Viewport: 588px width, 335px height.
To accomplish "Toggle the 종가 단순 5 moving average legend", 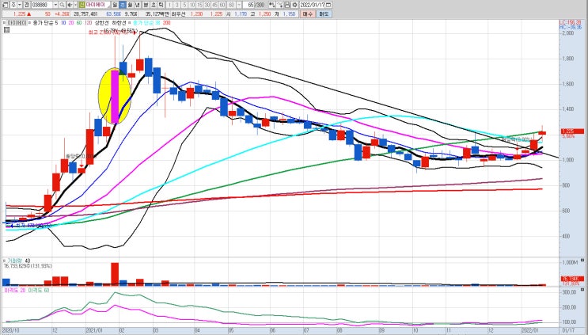I will tap(44, 22).
